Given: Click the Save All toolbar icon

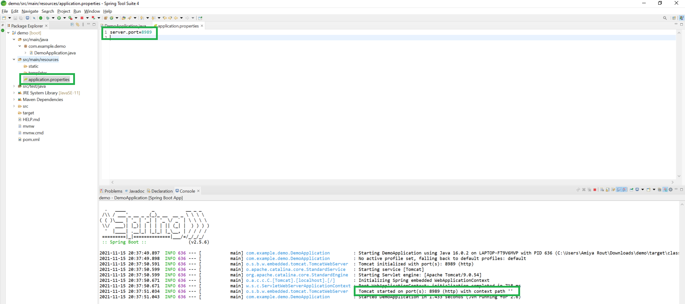Looking at the screenshot, I should pos(21,18).
